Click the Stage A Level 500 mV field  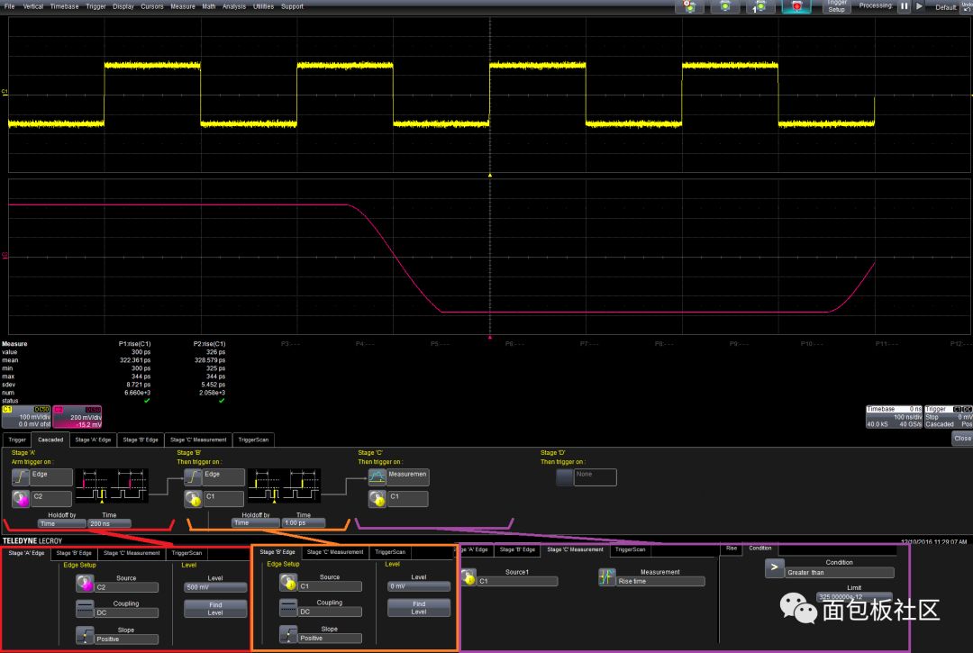(214, 586)
